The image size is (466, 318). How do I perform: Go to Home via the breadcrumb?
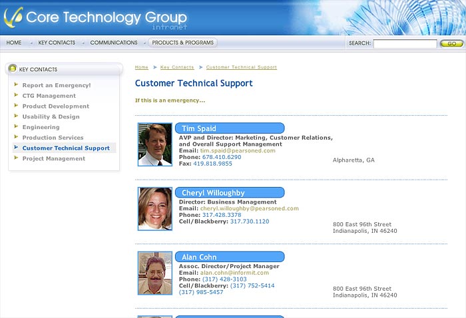point(141,67)
